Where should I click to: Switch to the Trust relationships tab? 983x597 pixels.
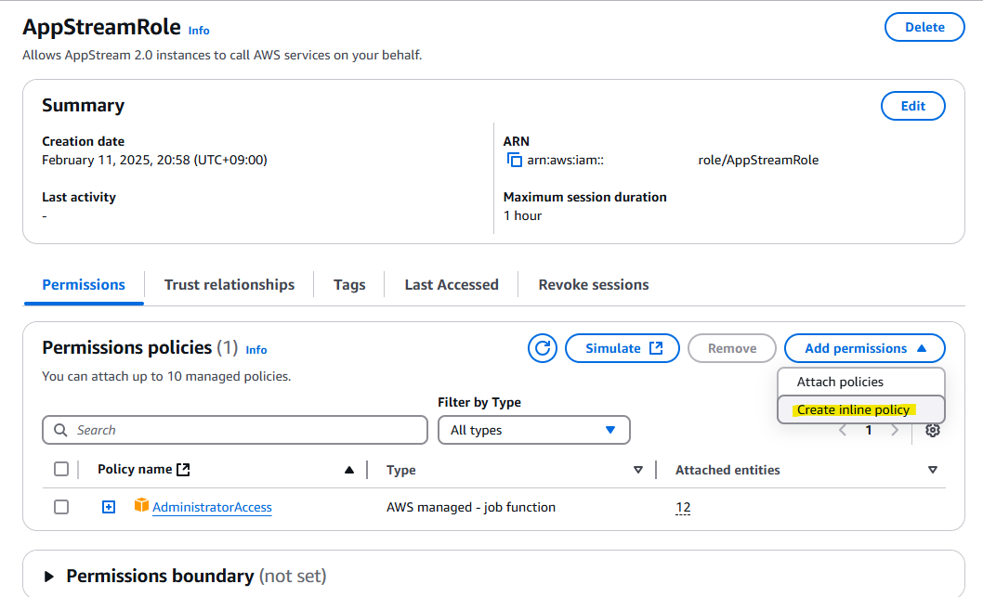229,285
